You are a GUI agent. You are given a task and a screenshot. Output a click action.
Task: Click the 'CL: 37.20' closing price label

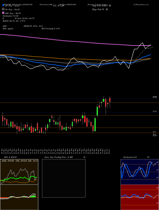point(59,6)
